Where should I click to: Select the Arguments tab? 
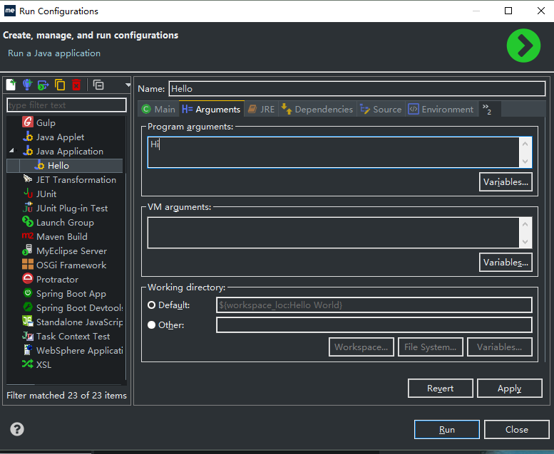tap(211, 110)
